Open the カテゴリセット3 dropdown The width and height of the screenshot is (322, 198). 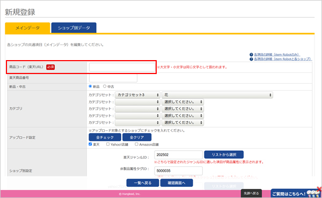click(x=137, y=95)
